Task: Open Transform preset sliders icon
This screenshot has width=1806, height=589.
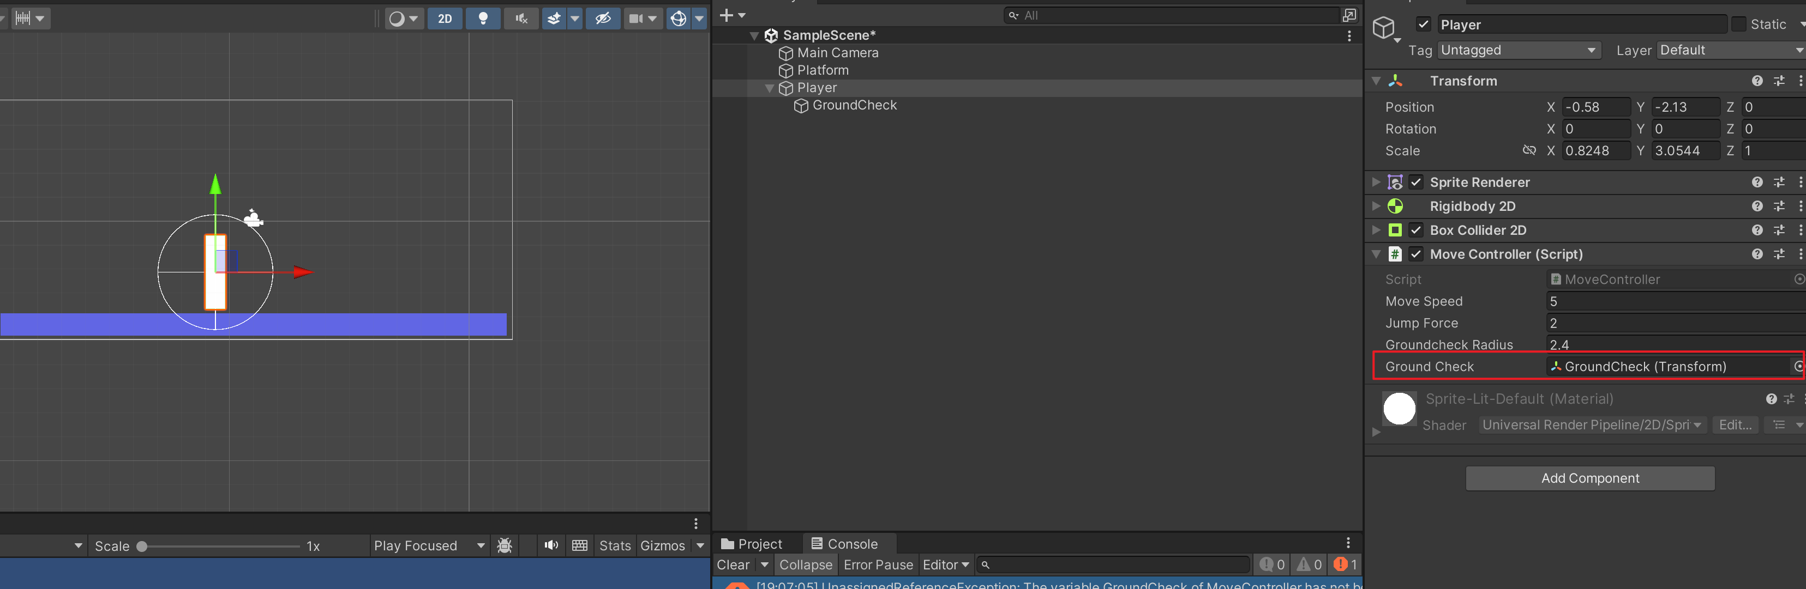Action: (x=1779, y=81)
